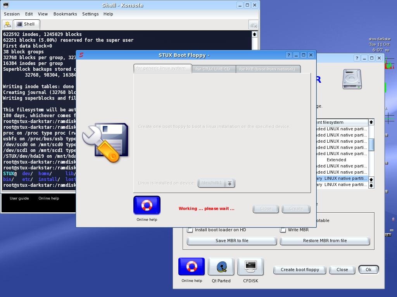Switch to for PXE (boot from network) tab

tap(268, 69)
